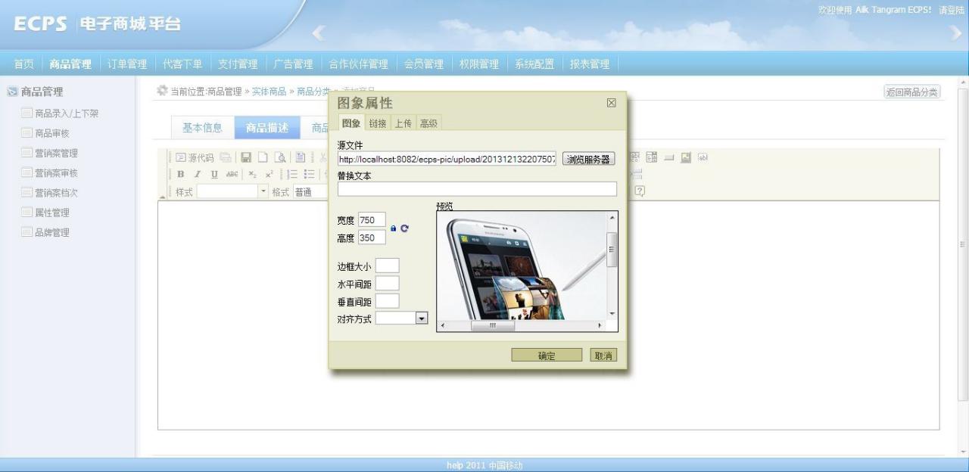Switch to the 高级 tab in dialog
This screenshot has height=472, width=969.
[428, 123]
